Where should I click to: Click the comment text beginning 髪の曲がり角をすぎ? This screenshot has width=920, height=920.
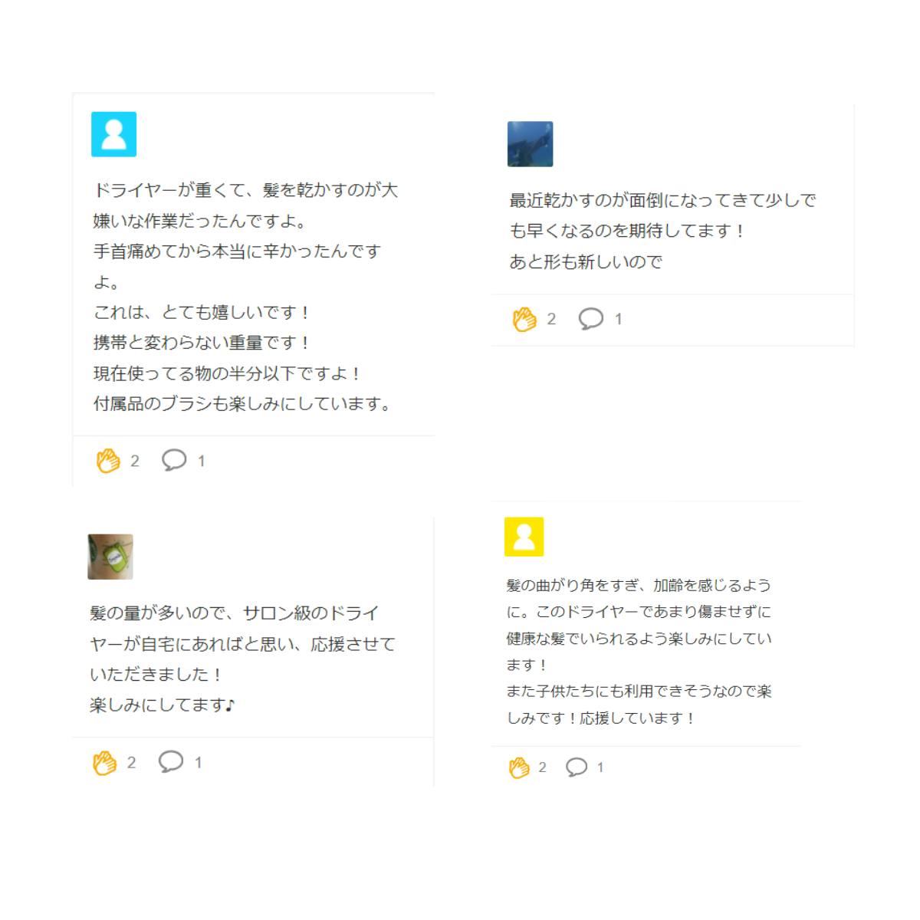tap(639, 651)
